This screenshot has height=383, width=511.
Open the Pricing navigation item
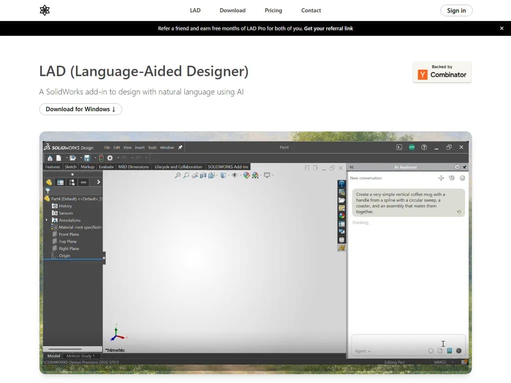(x=273, y=10)
